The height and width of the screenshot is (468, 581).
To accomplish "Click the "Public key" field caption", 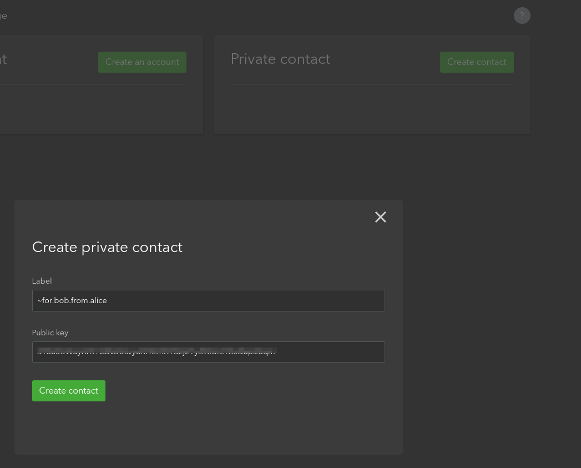I will pos(50,333).
